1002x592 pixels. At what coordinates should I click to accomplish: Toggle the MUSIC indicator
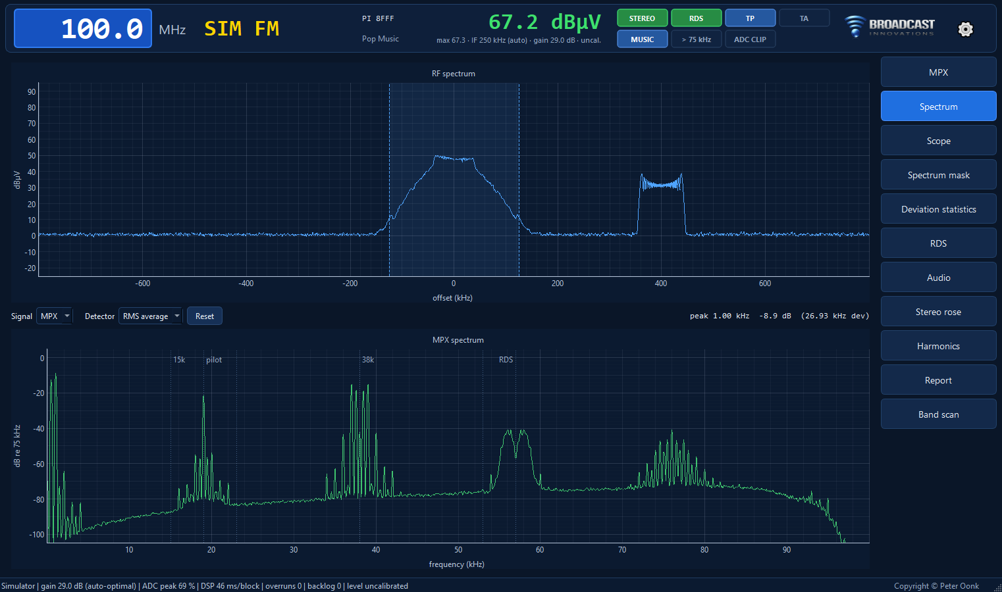[x=642, y=39]
